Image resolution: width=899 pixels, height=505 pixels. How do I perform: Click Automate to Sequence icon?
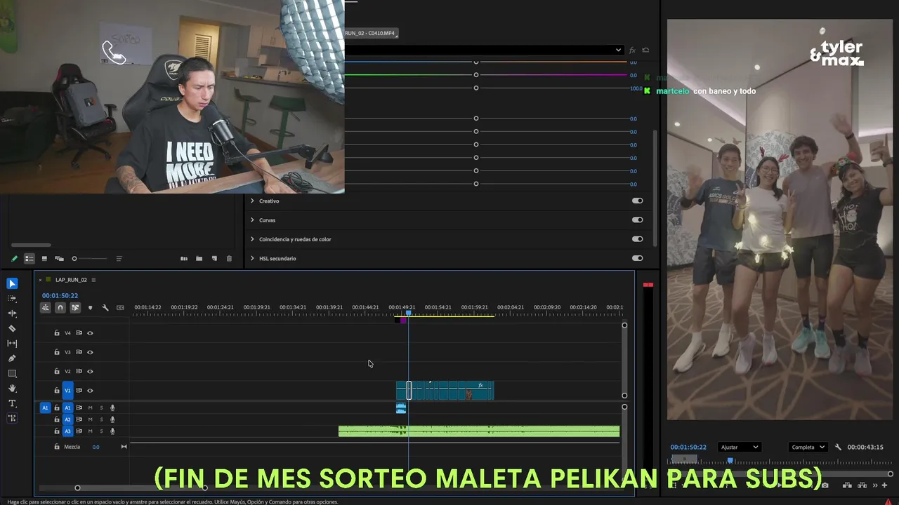click(x=184, y=259)
